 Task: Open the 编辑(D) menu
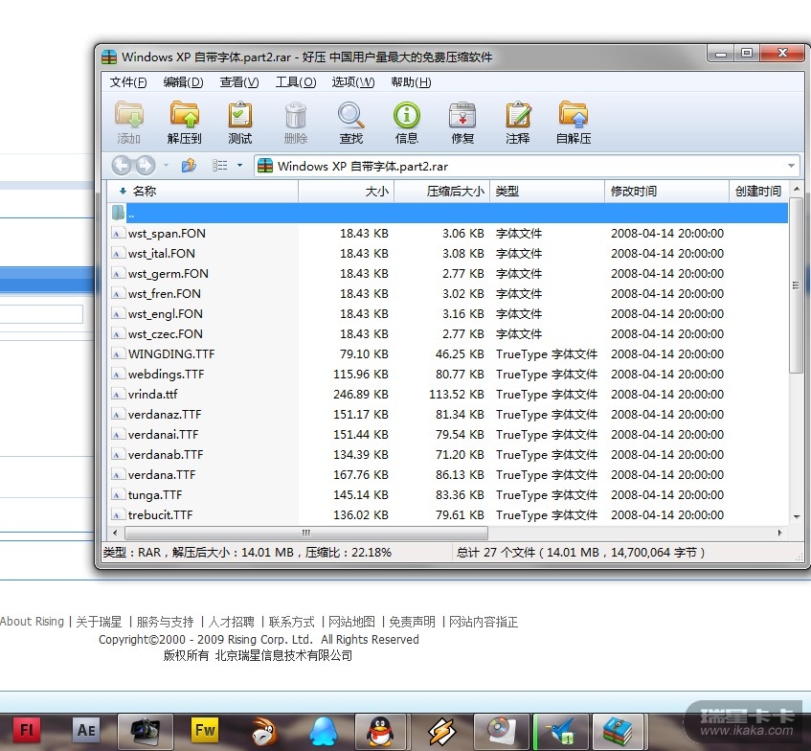(183, 82)
